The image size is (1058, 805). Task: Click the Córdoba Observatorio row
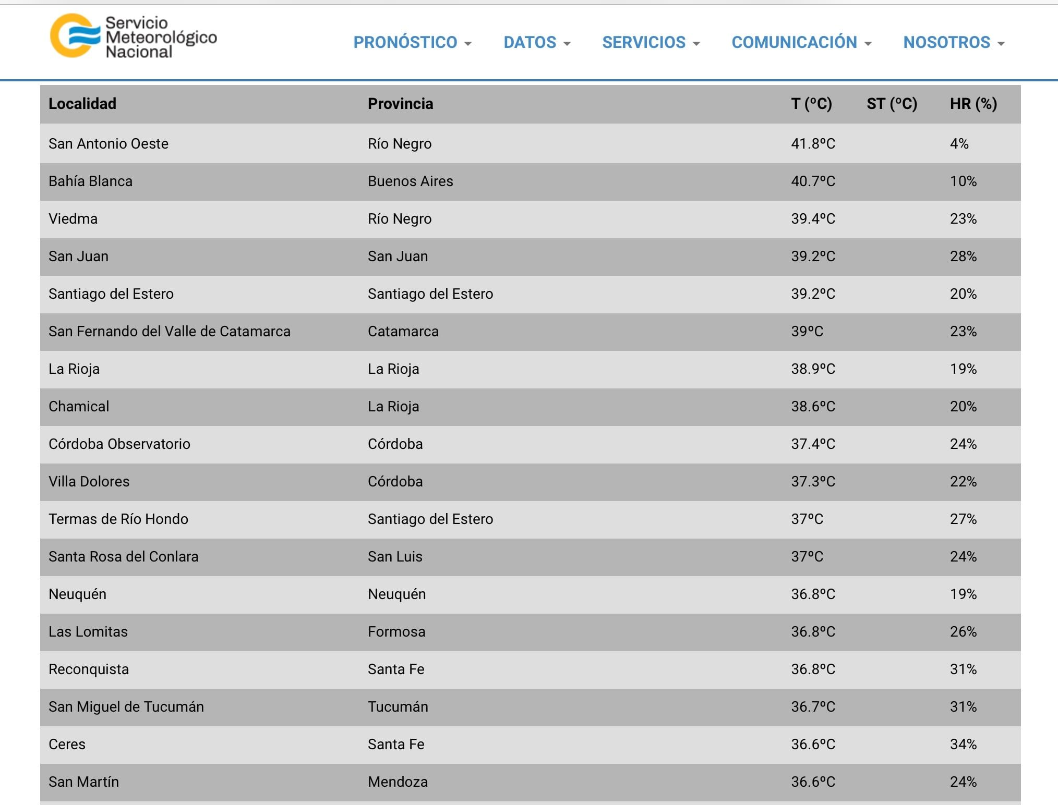tap(119, 444)
